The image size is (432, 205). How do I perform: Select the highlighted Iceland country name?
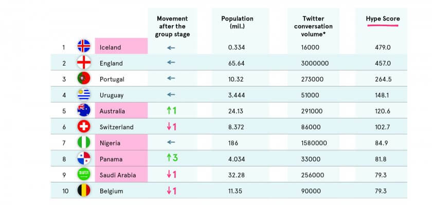[111, 47]
